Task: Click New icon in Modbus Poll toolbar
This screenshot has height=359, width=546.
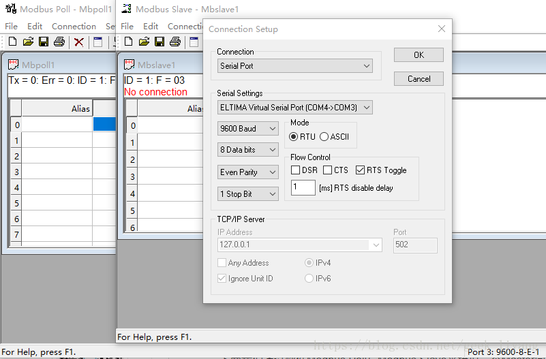Action: pyautogui.click(x=12, y=42)
